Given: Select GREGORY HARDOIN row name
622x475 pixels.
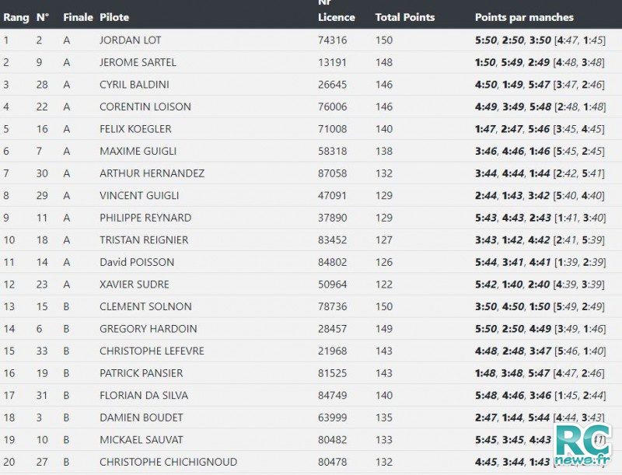Looking at the screenshot, I should (148, 329).
